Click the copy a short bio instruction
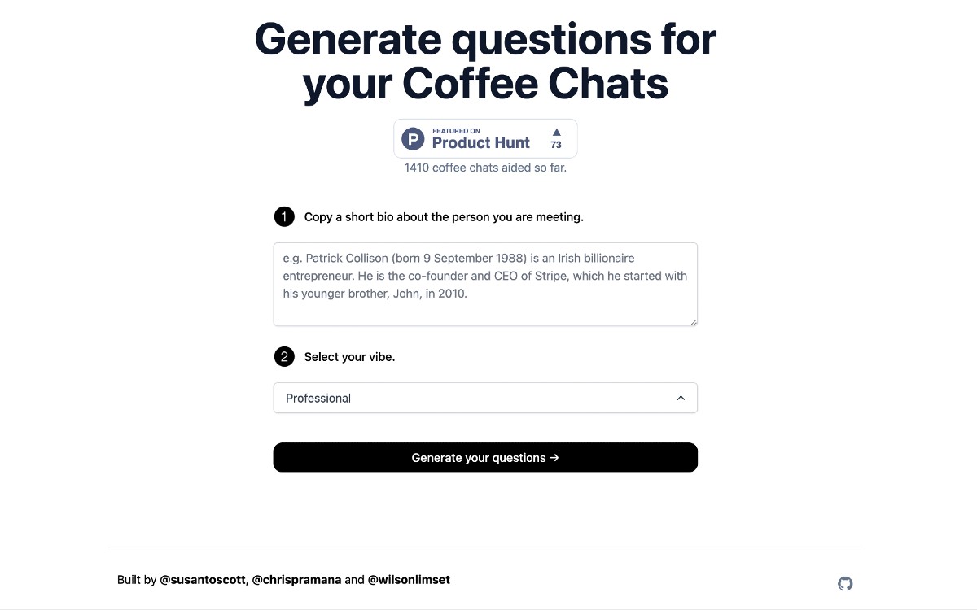Image resolution: width=977 pixels, height=610 pixels. coord(443,216)
